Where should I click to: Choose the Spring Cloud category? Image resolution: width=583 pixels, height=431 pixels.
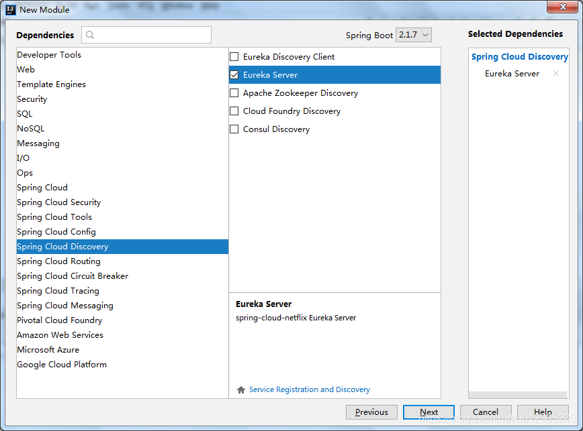(122, 188)
